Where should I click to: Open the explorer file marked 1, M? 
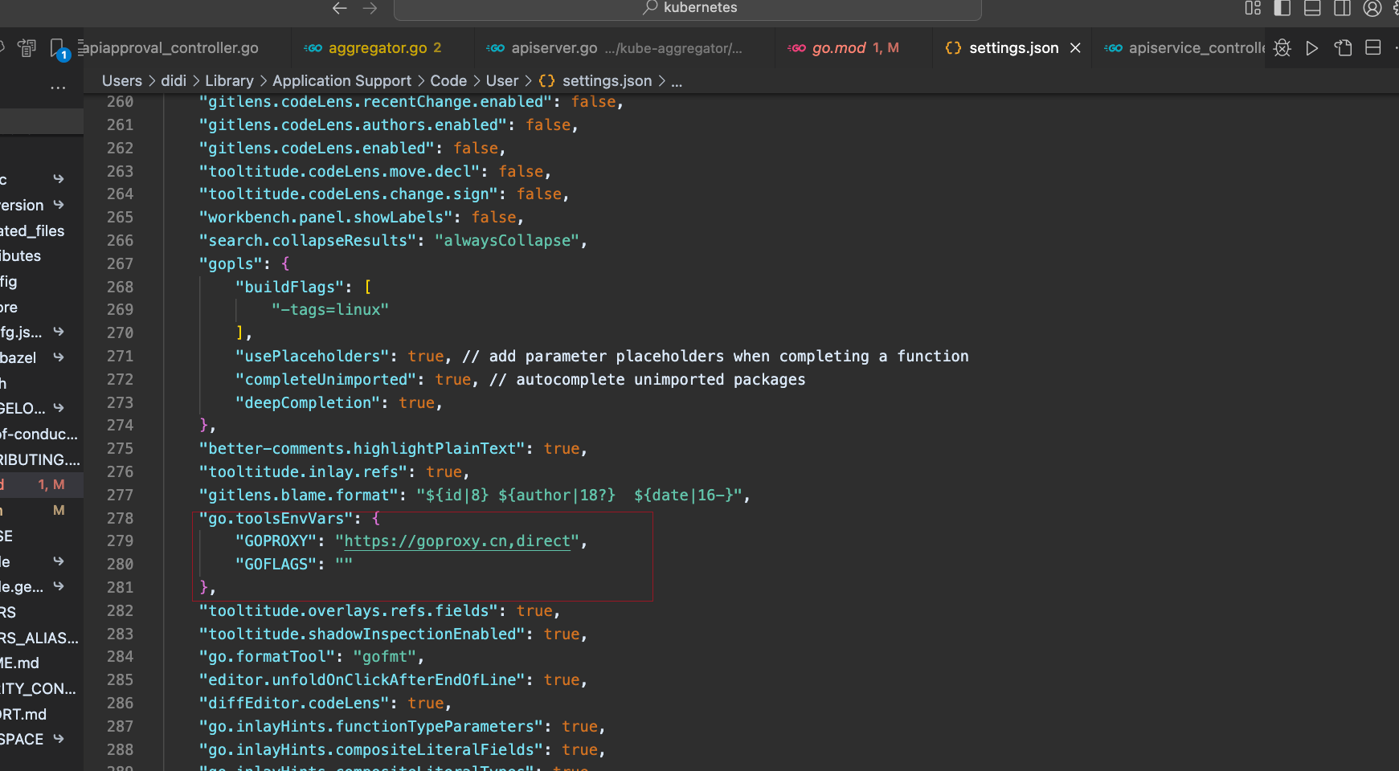pyautogui.click(x=42, y=484)
